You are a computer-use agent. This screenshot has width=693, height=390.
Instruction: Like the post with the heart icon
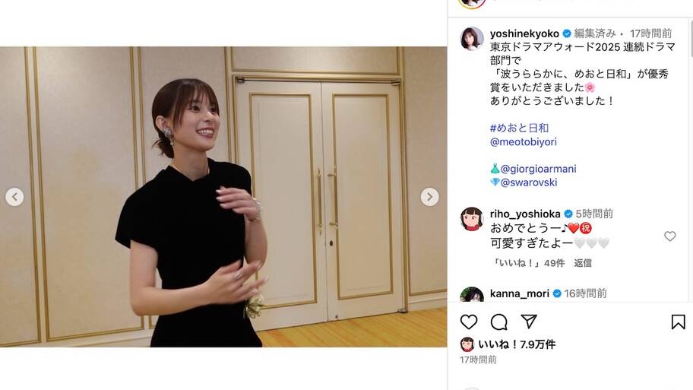[x=469, y=322]
